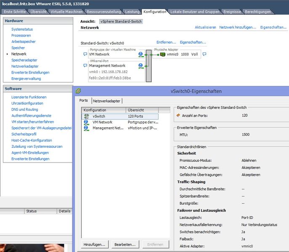Click the speech bubble icon next to vmnic0
The image size is (289, 252).
coord(204,54)
